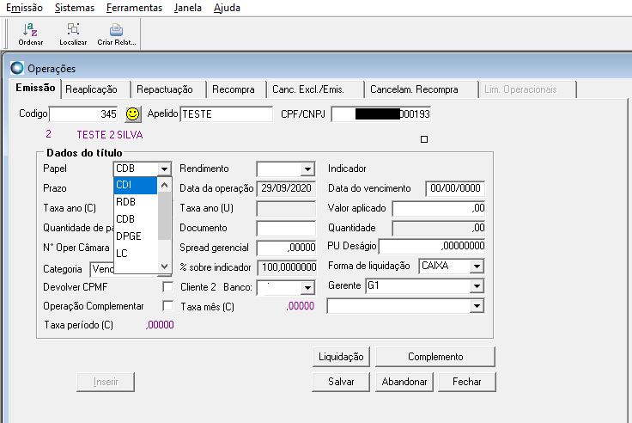Switch to the Repactuação tab
This screenshot has height=423, width=632.
168,89
